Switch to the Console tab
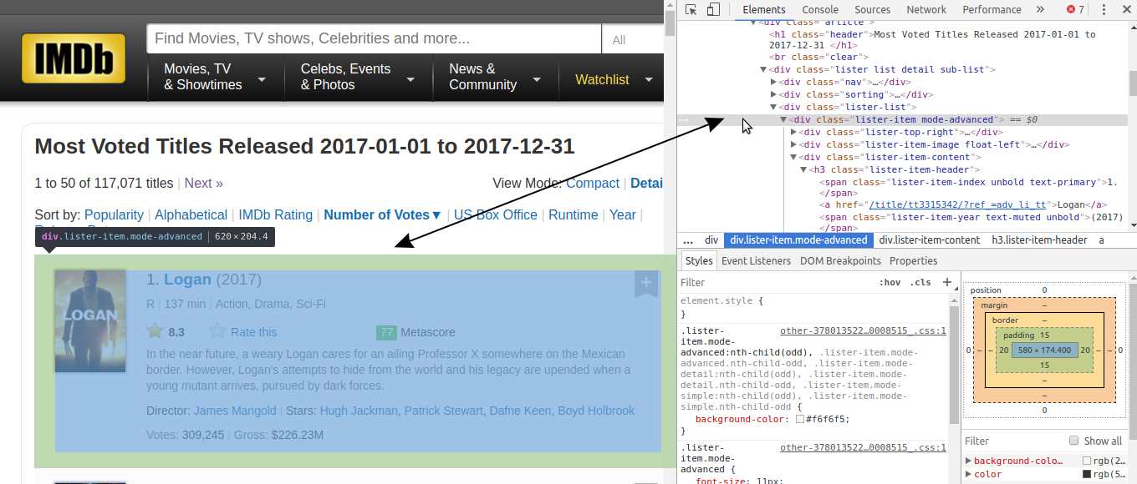Image resolution: width=1137 pixels, height=484 pixels. pyautogui.click(x=820, y=10)
